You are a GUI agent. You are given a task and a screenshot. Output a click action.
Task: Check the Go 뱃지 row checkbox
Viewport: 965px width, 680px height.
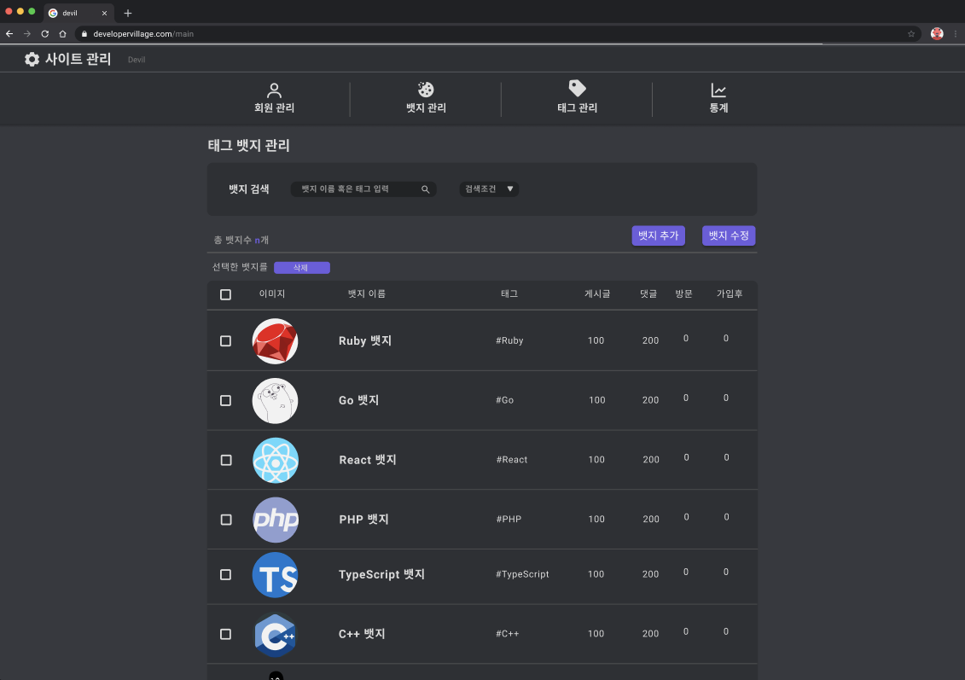(x=226, y=401)
